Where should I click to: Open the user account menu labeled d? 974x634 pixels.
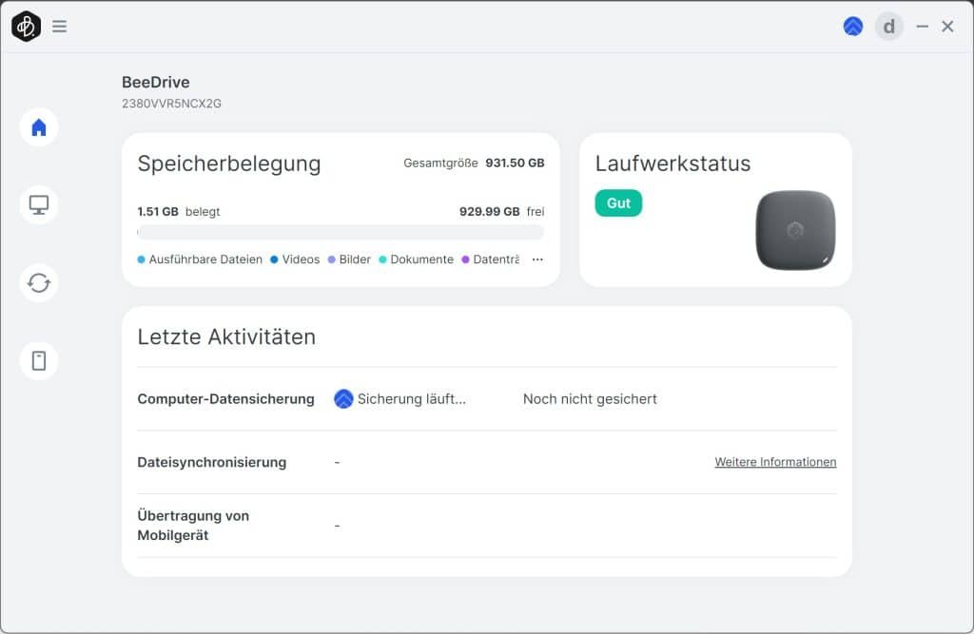889,26
